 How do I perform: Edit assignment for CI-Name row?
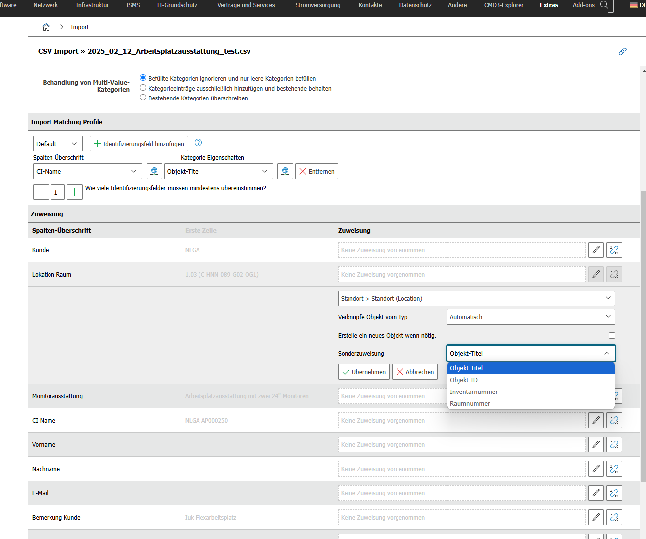(x=596, y=420)
